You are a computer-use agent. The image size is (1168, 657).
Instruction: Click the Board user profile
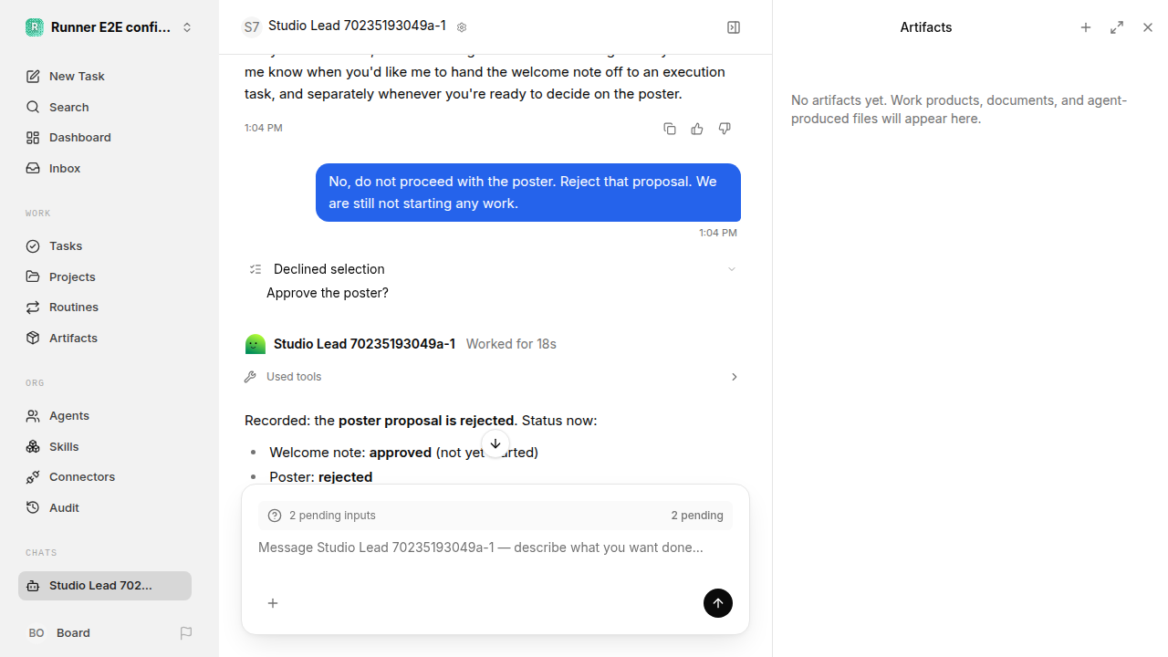click(x=59, y=632)
